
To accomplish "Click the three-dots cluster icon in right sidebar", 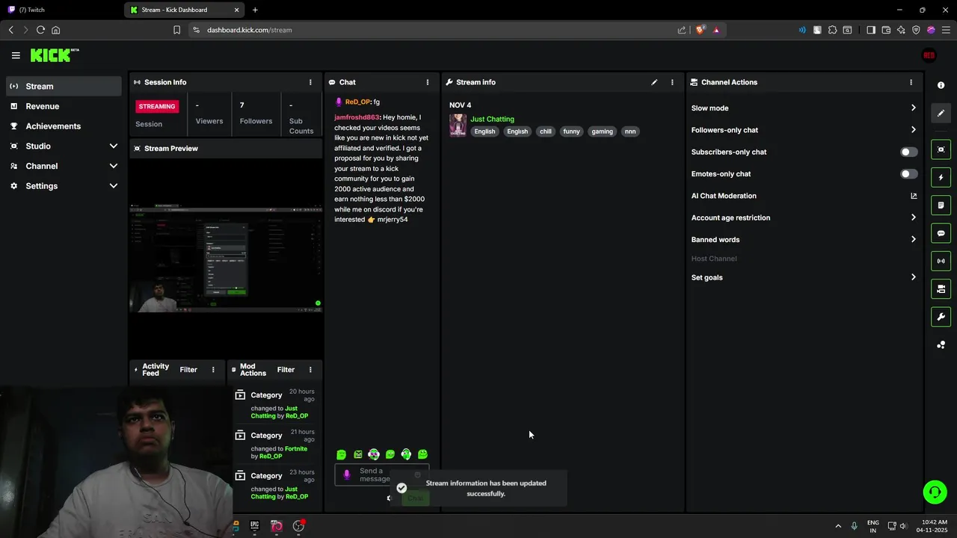I will (x=941, y=344).
